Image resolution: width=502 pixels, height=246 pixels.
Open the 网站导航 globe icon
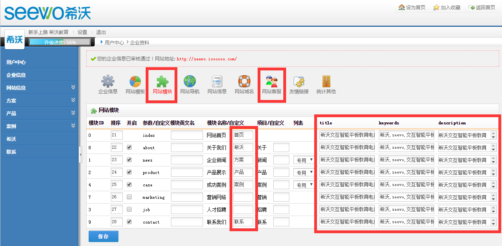point(190,81)
